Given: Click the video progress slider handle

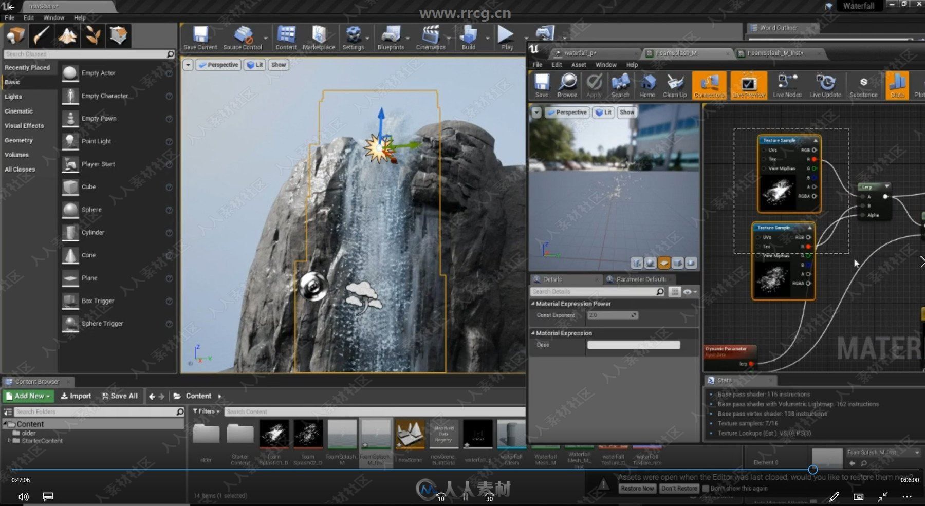Looking at the screenshot, I should click(x=812, y=470).
